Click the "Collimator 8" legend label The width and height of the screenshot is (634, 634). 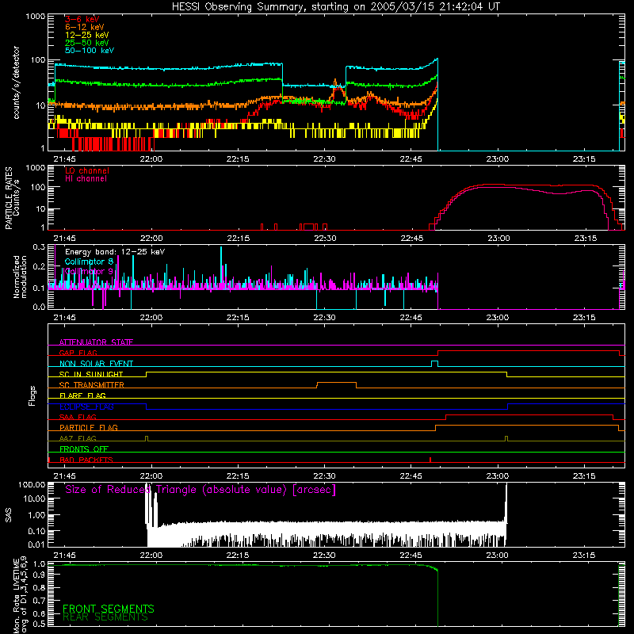coord(89,262)
